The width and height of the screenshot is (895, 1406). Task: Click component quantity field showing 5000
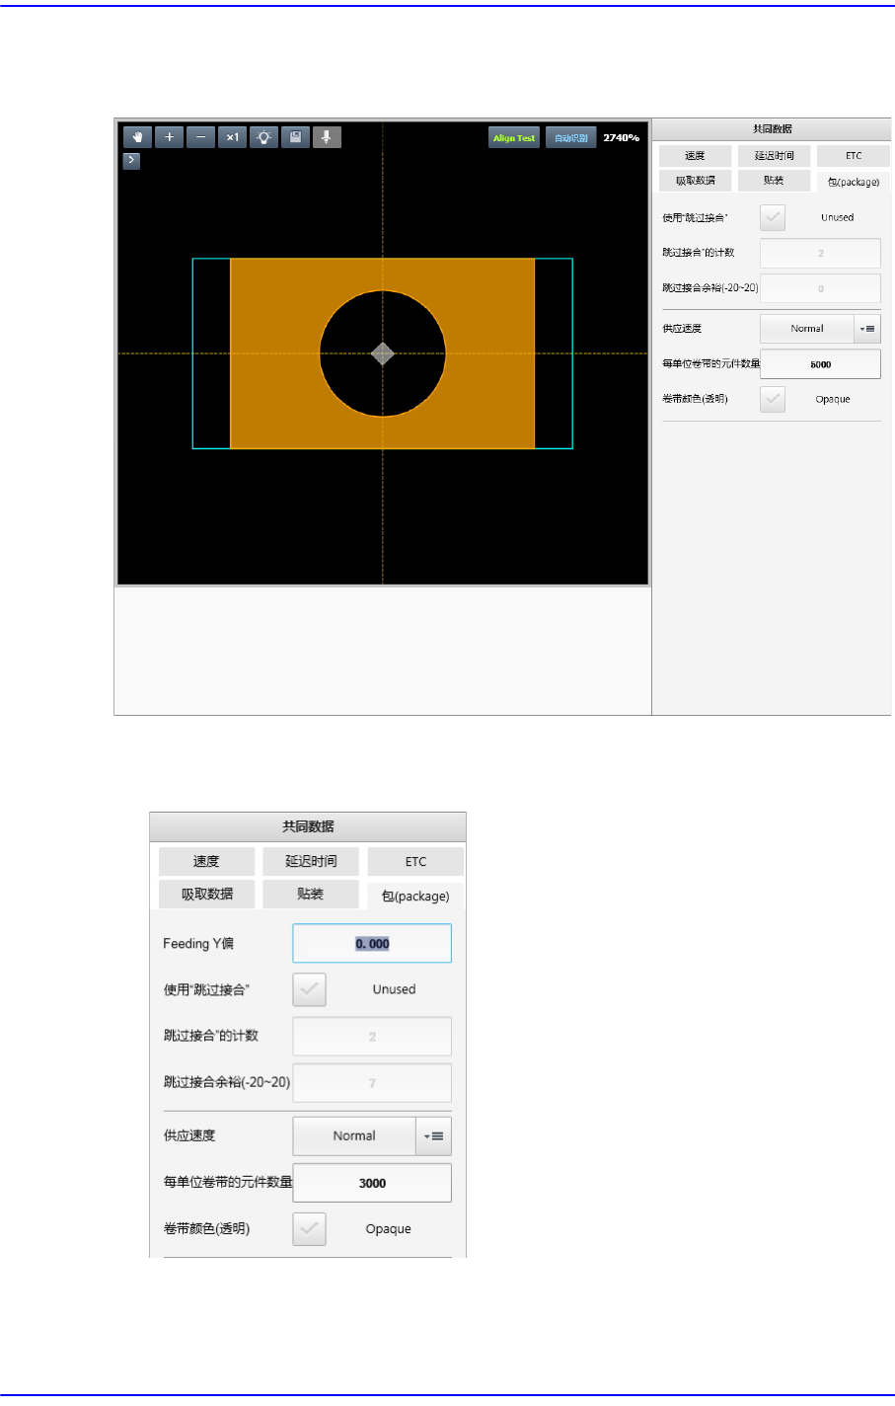[820, 364]
